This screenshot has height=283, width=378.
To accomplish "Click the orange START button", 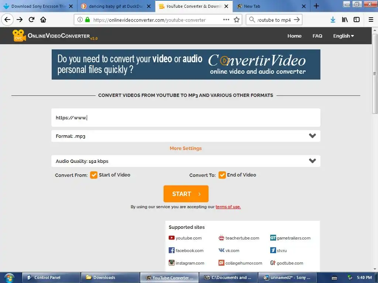I will [186, 194].
